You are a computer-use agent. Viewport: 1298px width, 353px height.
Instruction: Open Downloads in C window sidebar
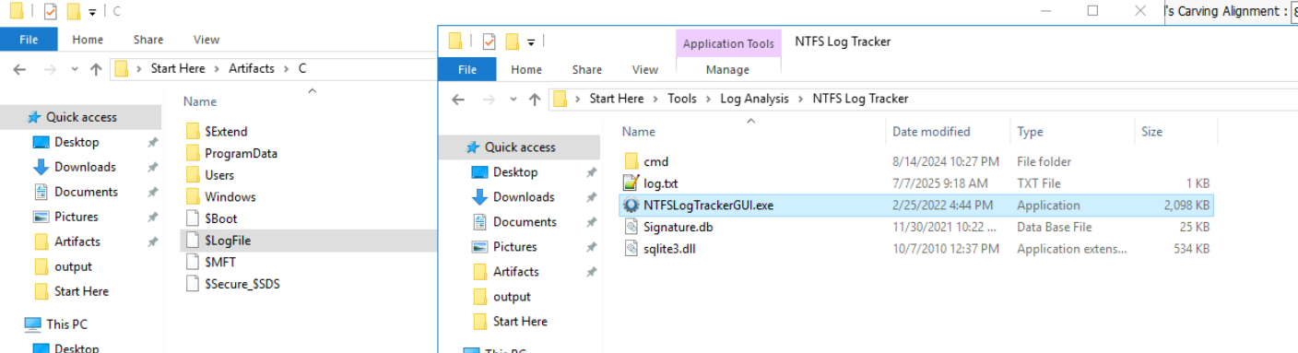(85, 167)
